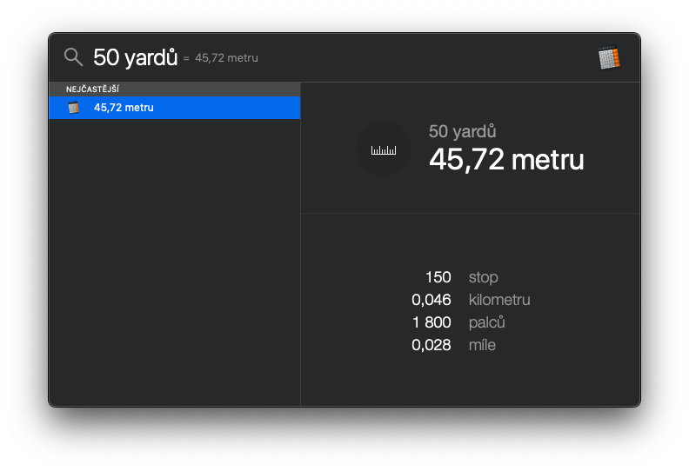Viewport: 689px width, 471px height.
Task: Click into the search field containing "50 yardů"
Action: tap(135, 57)
